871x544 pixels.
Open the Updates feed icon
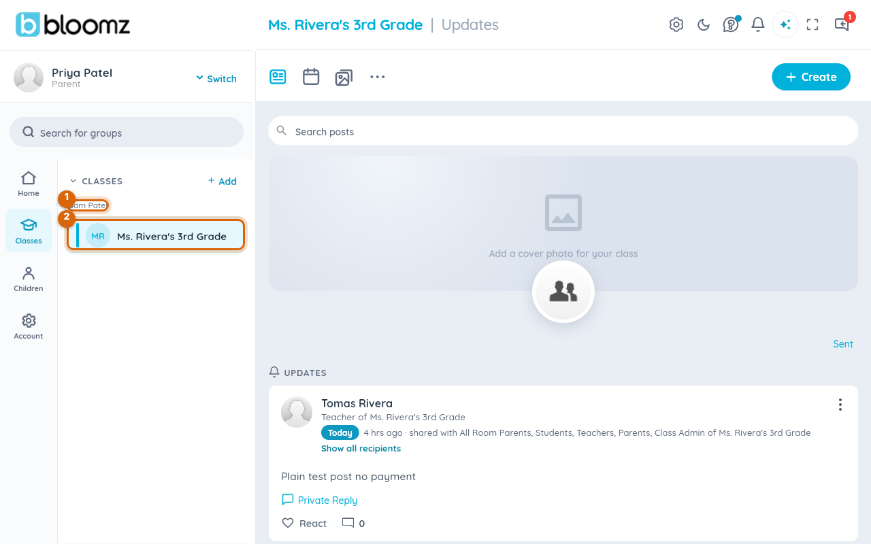coord(278,77)
